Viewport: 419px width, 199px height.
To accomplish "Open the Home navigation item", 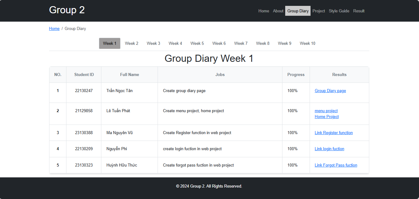I will point(264,11).
